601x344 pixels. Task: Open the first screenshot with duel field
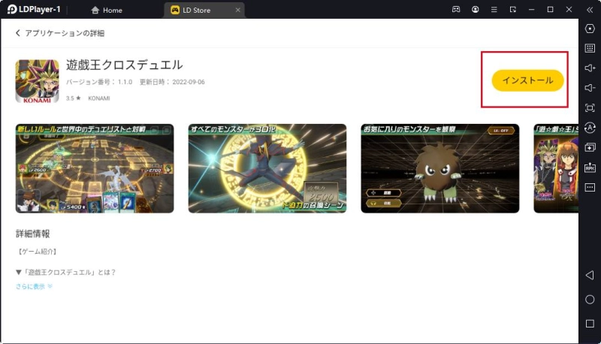[95, 168]
